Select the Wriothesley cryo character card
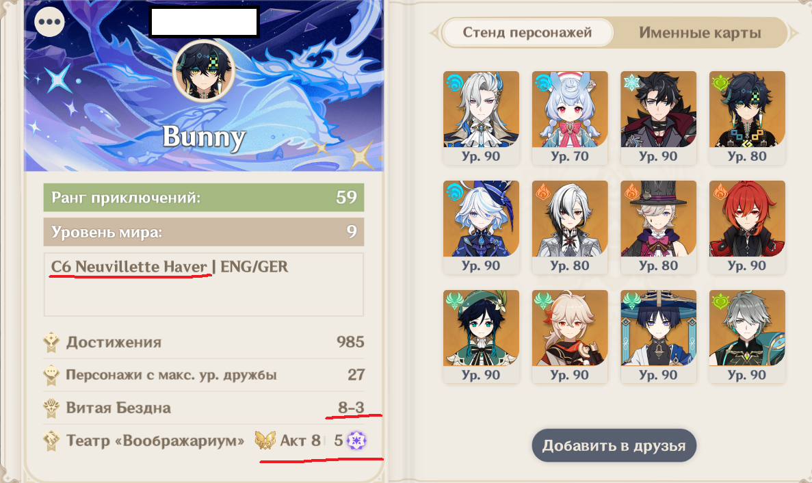This screenshot has height=483, width=812. (658, 118)
